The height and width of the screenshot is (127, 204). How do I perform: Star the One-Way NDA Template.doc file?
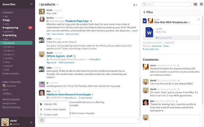(x=189, y=23)
